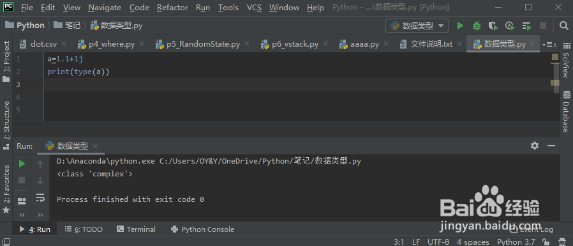This screenshot has height=246, width=573.
Task: Open the Tools menu
Action: point(228,7)
